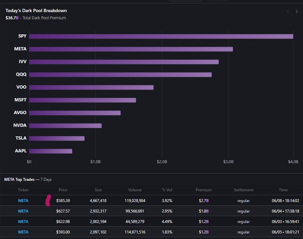
Task: Sort table by Price column header
Action: tap(63, 190)
